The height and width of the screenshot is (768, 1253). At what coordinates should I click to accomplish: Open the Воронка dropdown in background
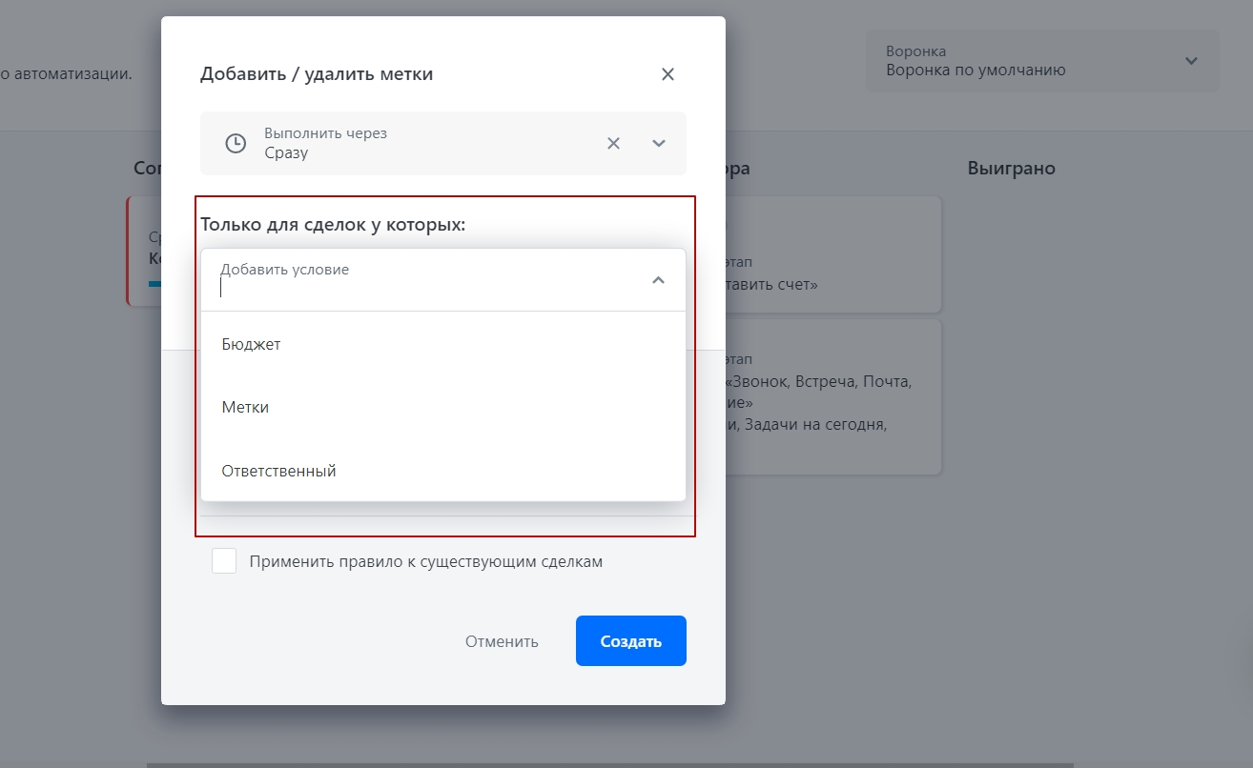pos(1042,61)
